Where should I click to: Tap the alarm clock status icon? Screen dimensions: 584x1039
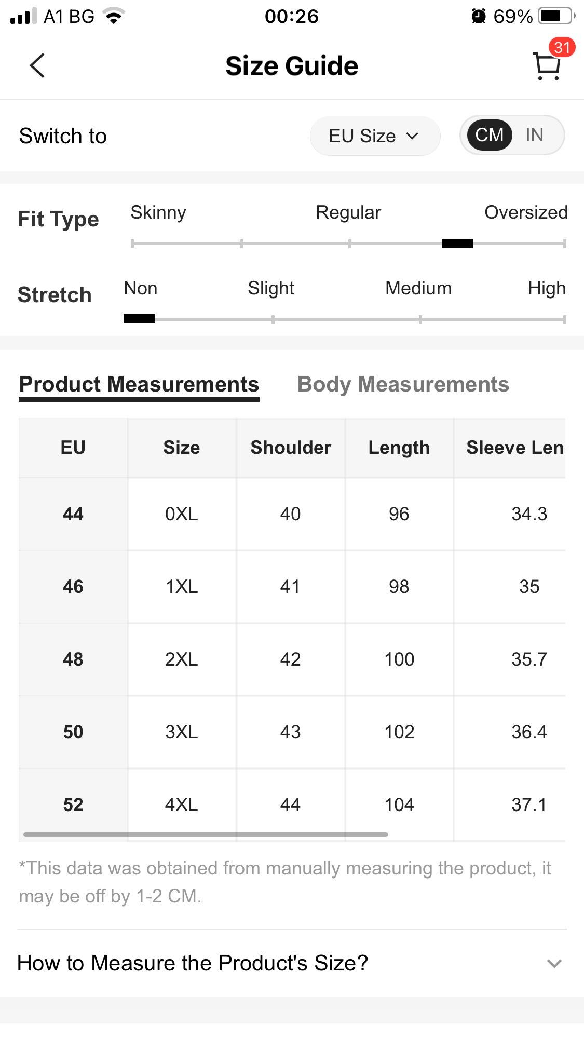pyautogui.click(x=479, y=16)
